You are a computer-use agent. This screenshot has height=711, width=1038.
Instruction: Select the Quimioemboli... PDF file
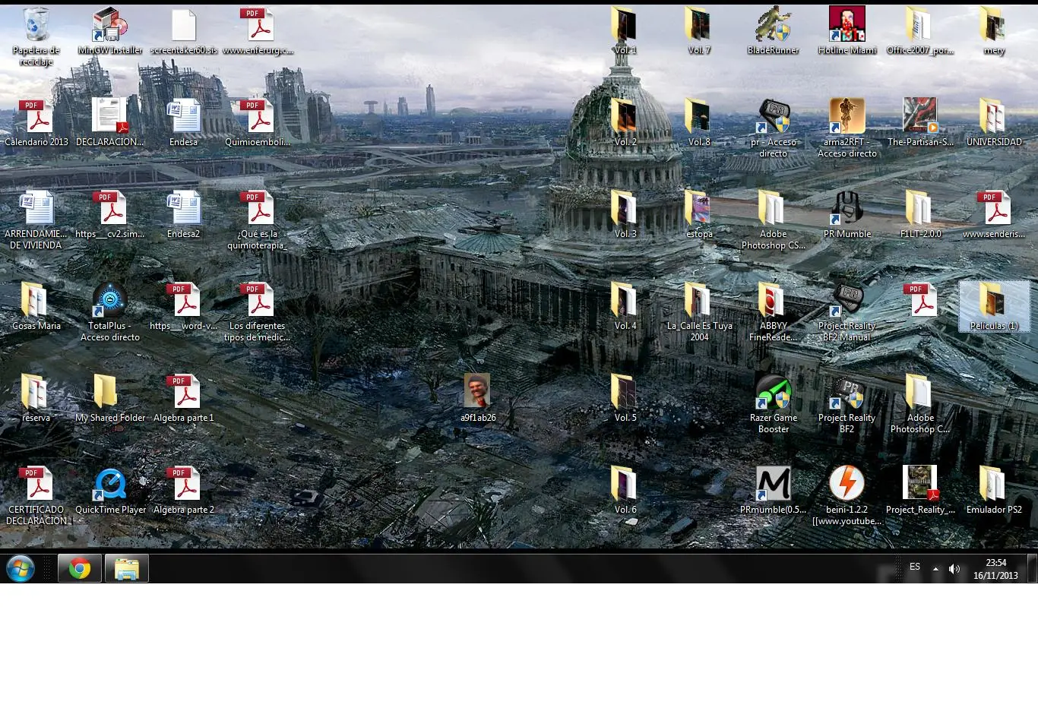coord(258,123)
